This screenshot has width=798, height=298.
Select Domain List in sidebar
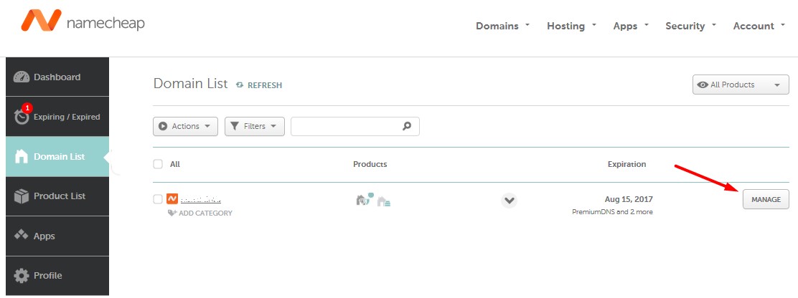(57, 156)
